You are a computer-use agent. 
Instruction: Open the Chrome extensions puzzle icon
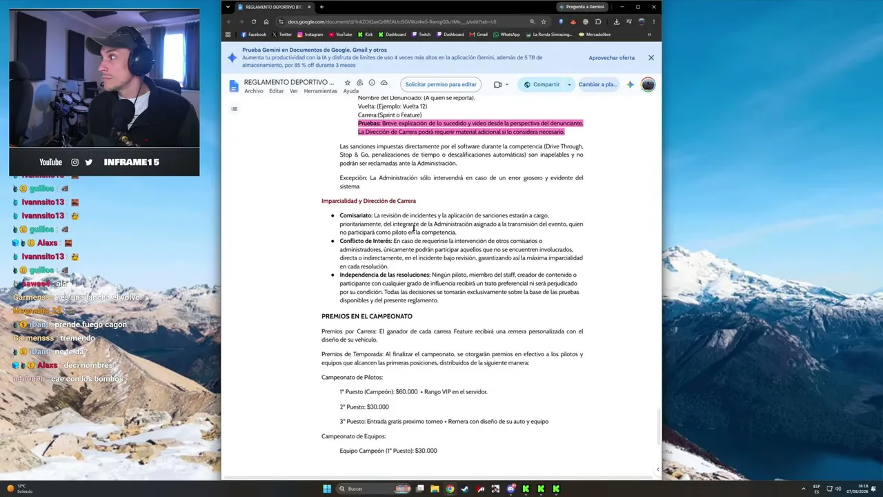(598, 21)
